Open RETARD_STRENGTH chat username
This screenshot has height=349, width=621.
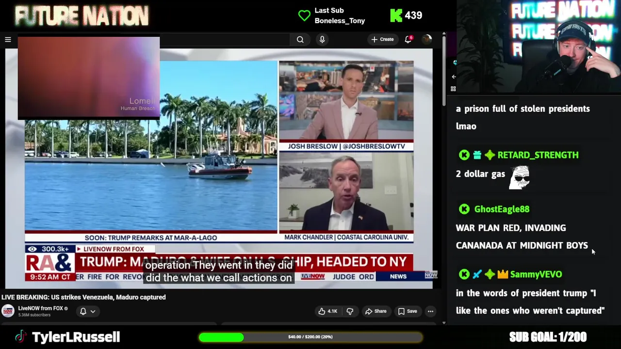pos(538,155)
